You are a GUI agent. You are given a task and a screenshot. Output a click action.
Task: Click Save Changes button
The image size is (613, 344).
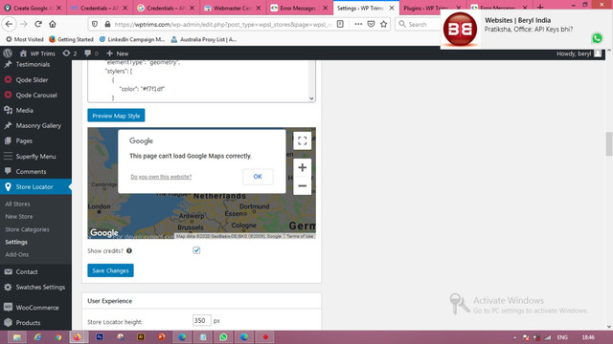111,270
